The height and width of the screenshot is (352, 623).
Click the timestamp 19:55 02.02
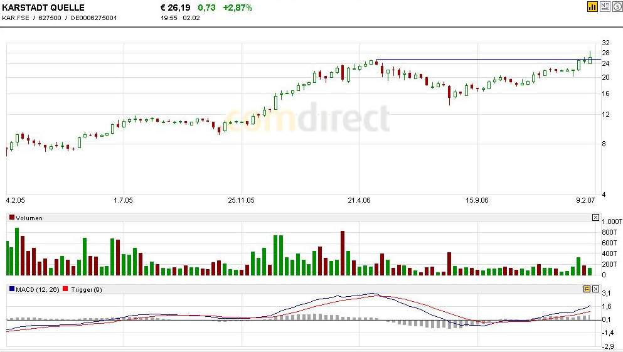click(181, 18)
